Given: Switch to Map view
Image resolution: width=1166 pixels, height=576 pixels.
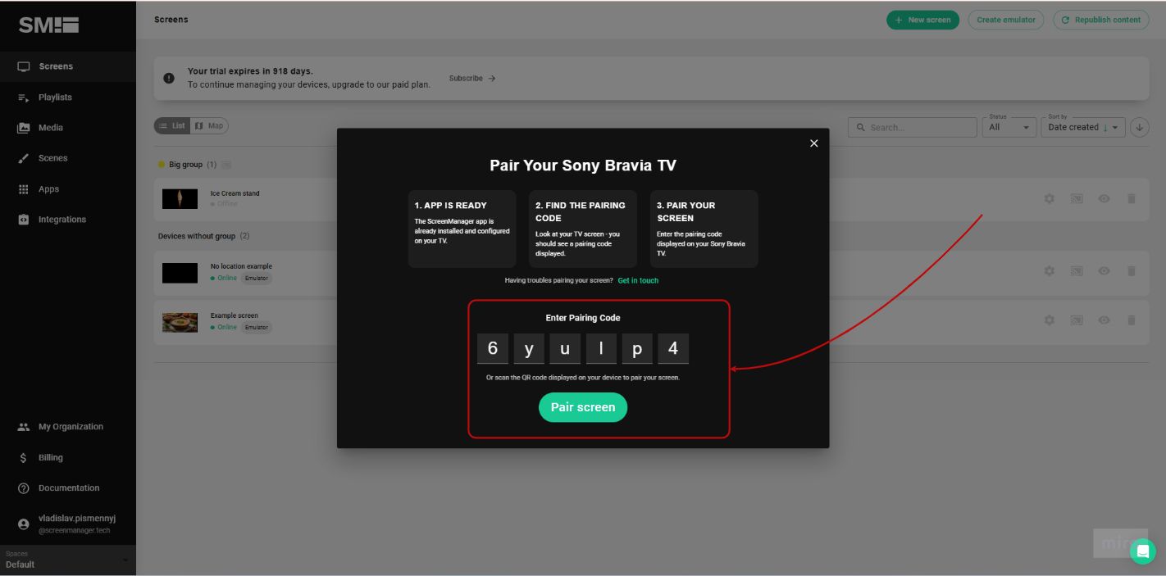Looking at the screenshot, I should [209, 126].
